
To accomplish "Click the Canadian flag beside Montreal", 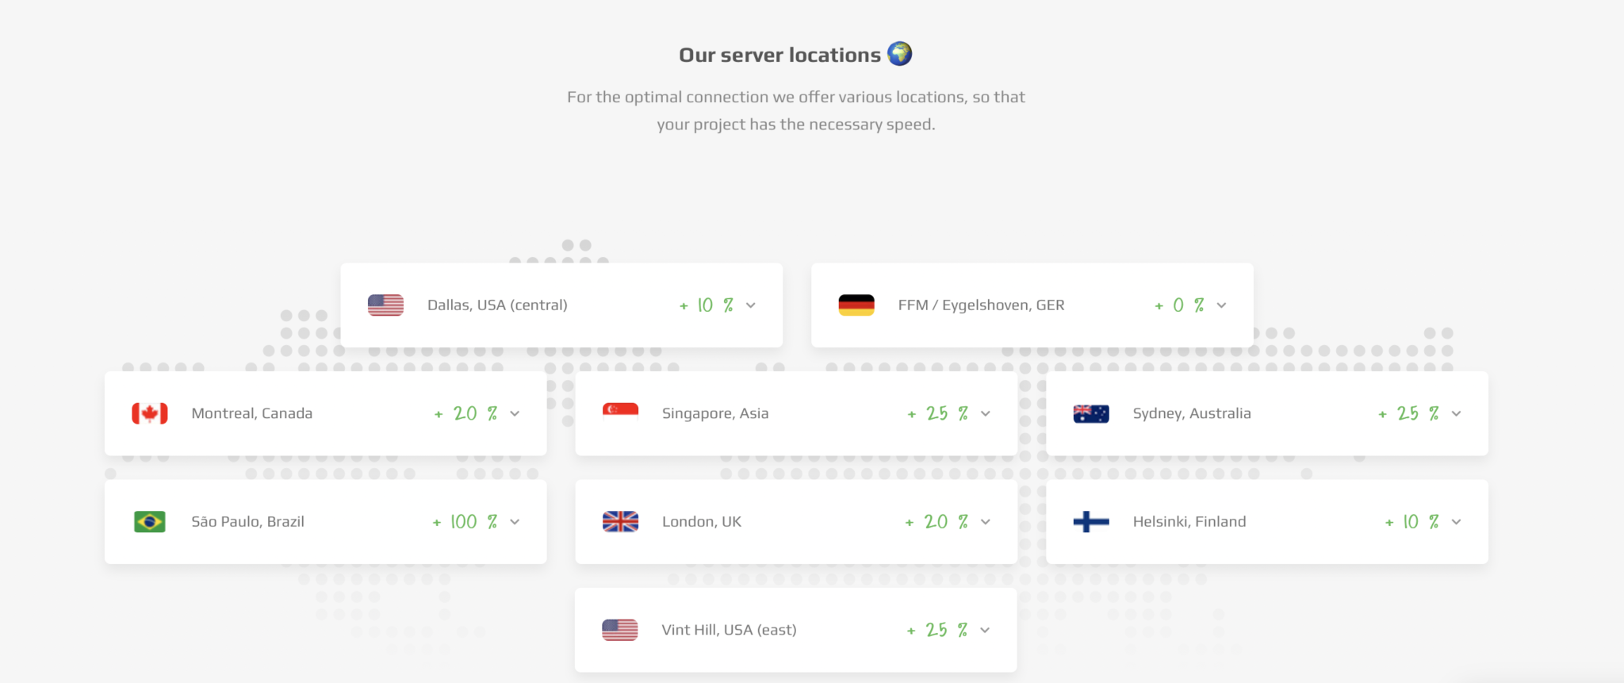I will tap(150, 413).
